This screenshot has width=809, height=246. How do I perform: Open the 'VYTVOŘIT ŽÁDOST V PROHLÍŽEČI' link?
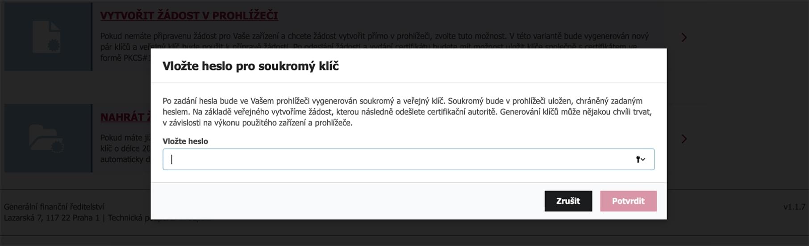[189, 16]
